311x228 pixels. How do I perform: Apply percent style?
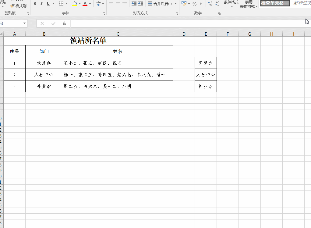[x=194, y=4]
